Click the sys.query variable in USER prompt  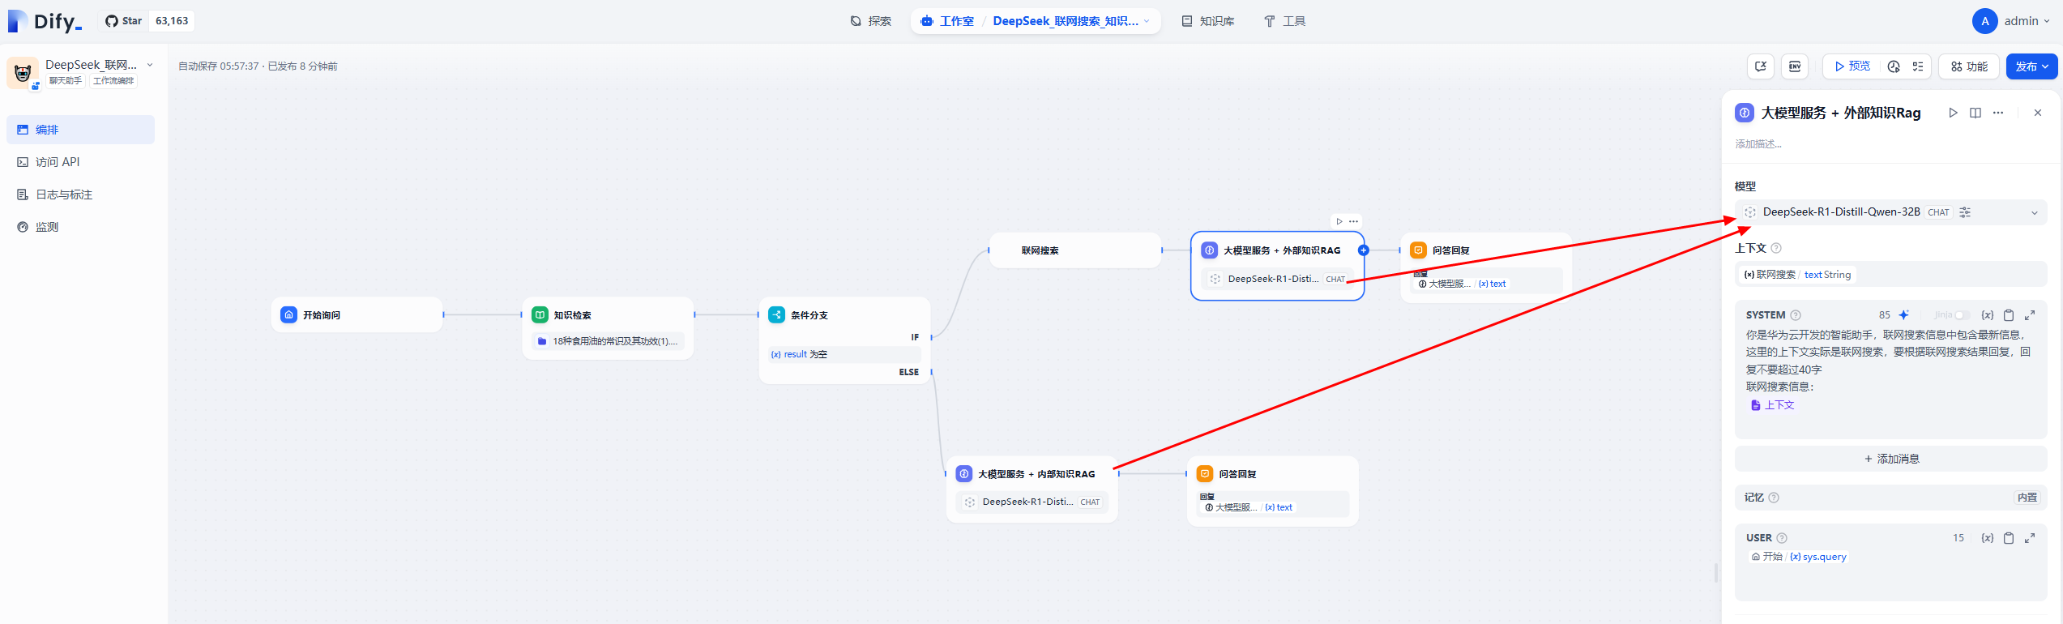(x=1819, y=557)
